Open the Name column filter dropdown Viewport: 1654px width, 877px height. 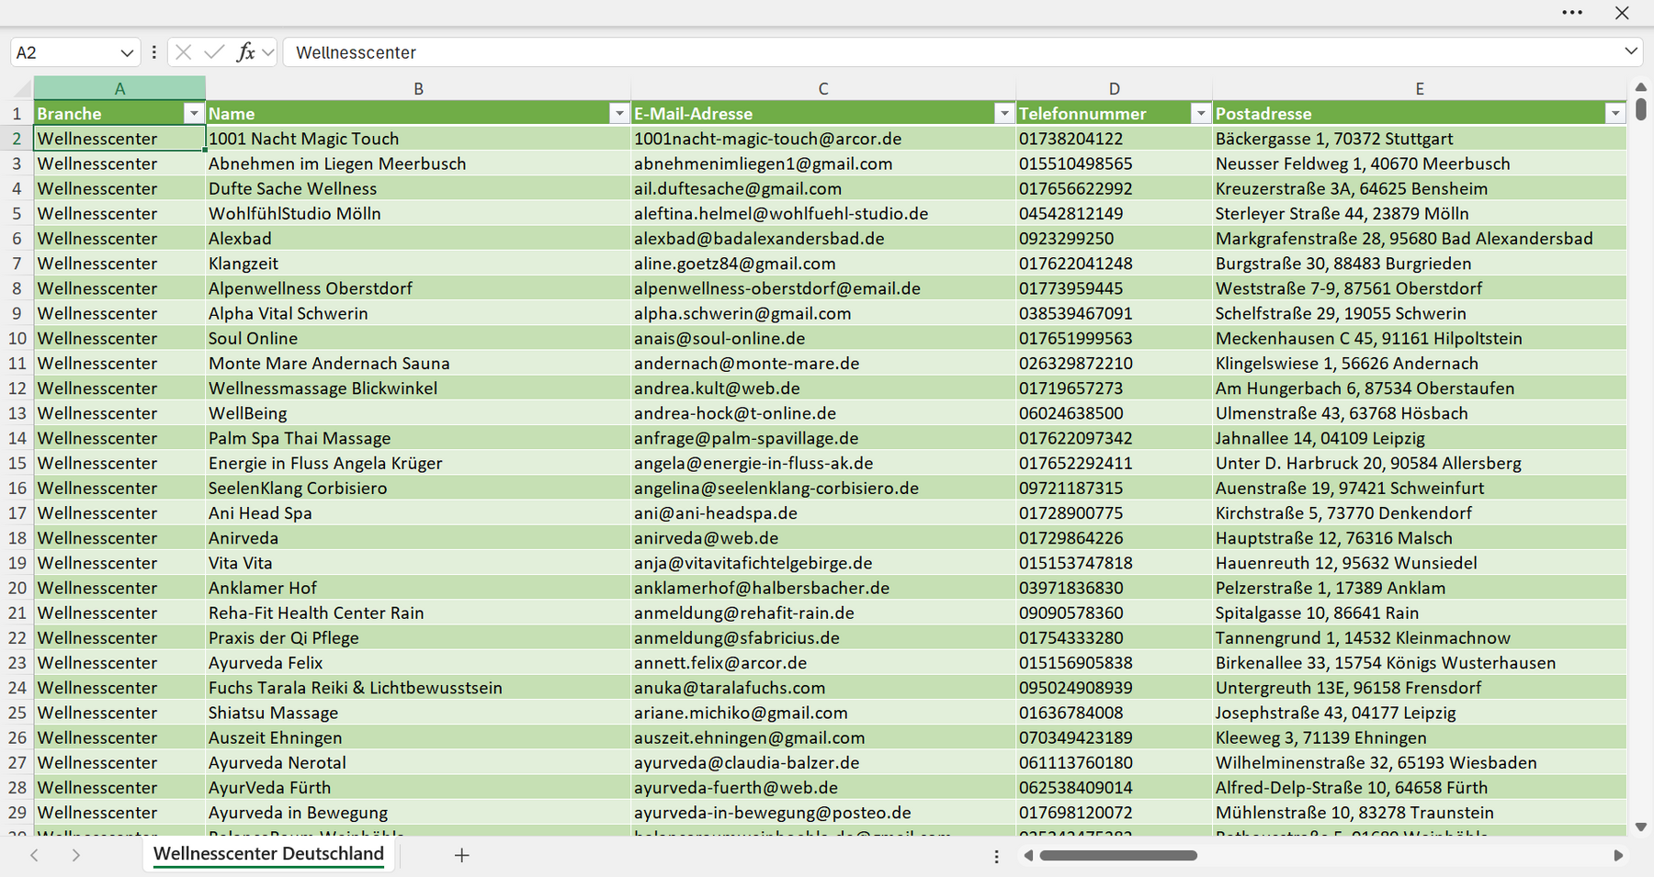pyautogui.click(x=619, y=113)
